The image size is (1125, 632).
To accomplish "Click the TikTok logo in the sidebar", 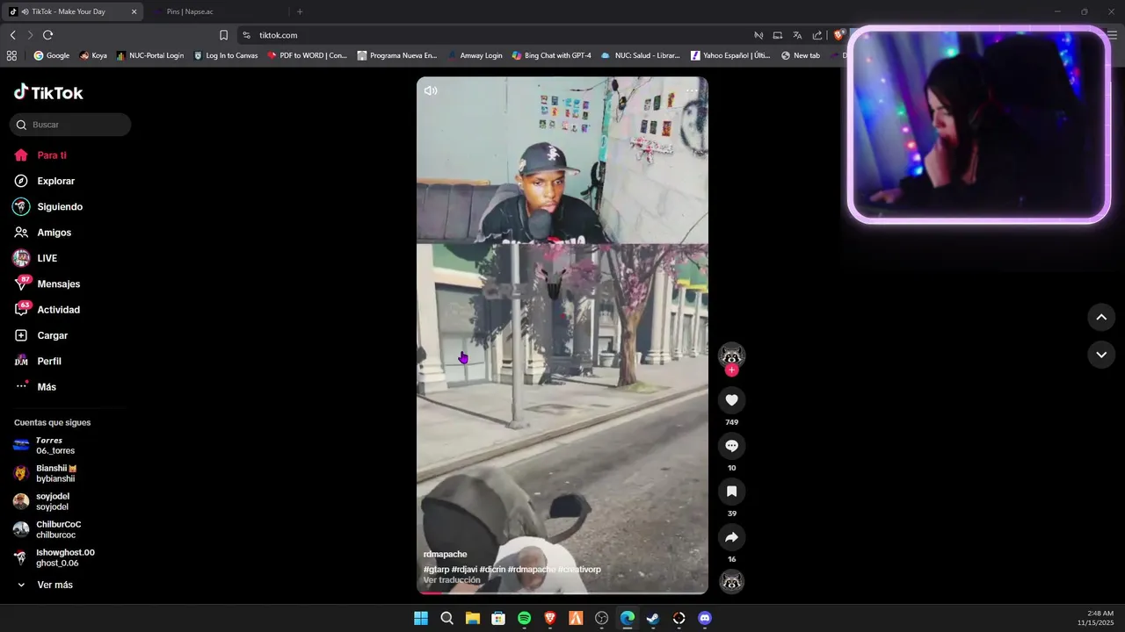I will coord(48,92).
